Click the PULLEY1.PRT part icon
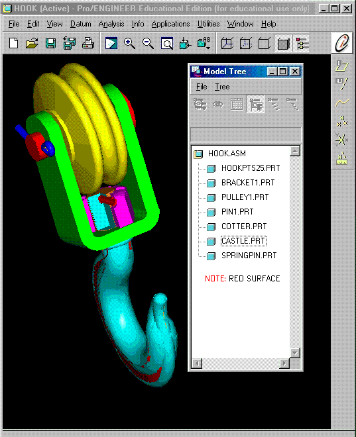 pyautogui.click(x=211, y=197)
